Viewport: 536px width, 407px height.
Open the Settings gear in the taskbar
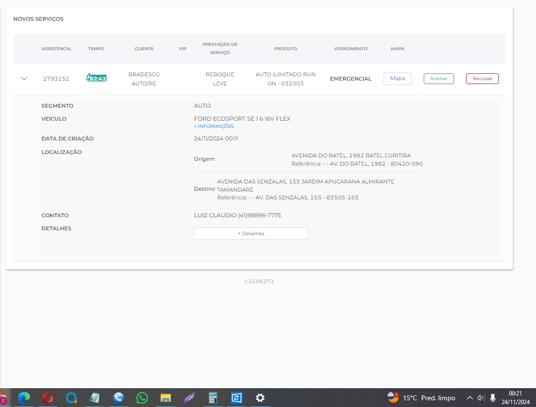click(x=260, y=398)
